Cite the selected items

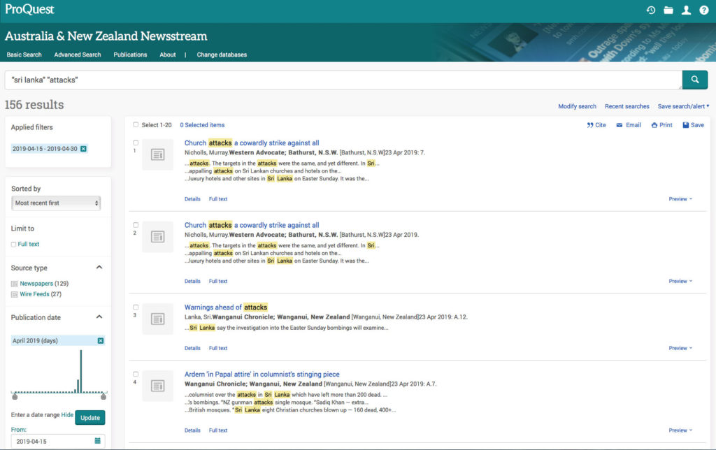tap(596, 125)
